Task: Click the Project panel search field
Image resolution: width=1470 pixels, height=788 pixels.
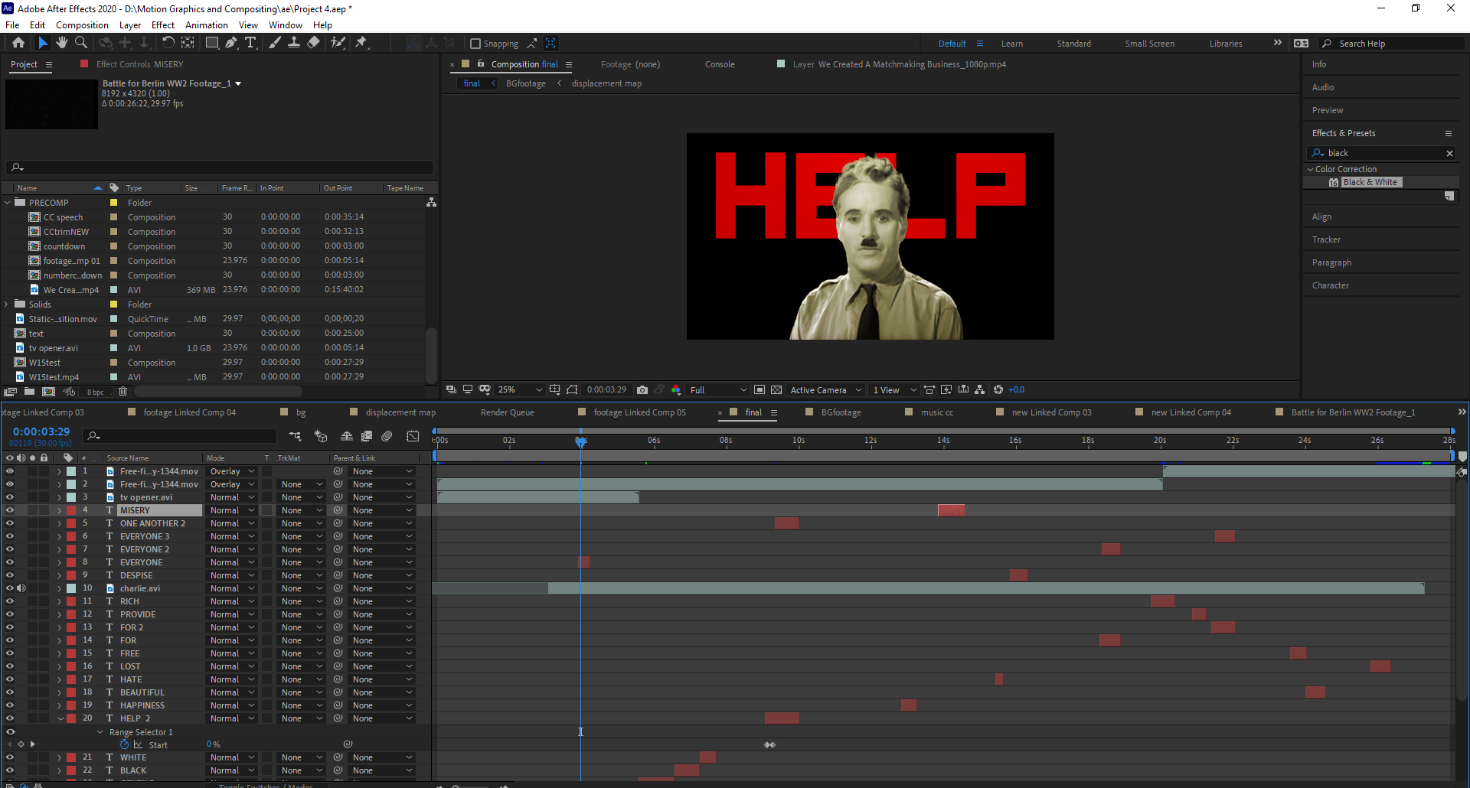Action: coord(220,167)
